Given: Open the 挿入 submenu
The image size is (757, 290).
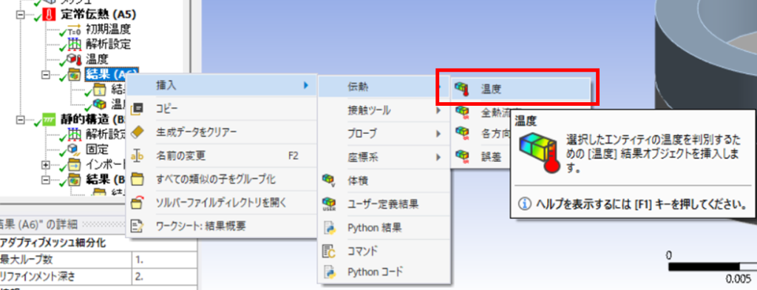Looking at the screenshot, I should (221, 86).
